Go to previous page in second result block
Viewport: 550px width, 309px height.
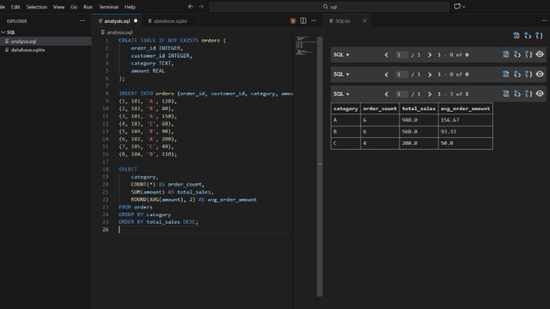386,74
